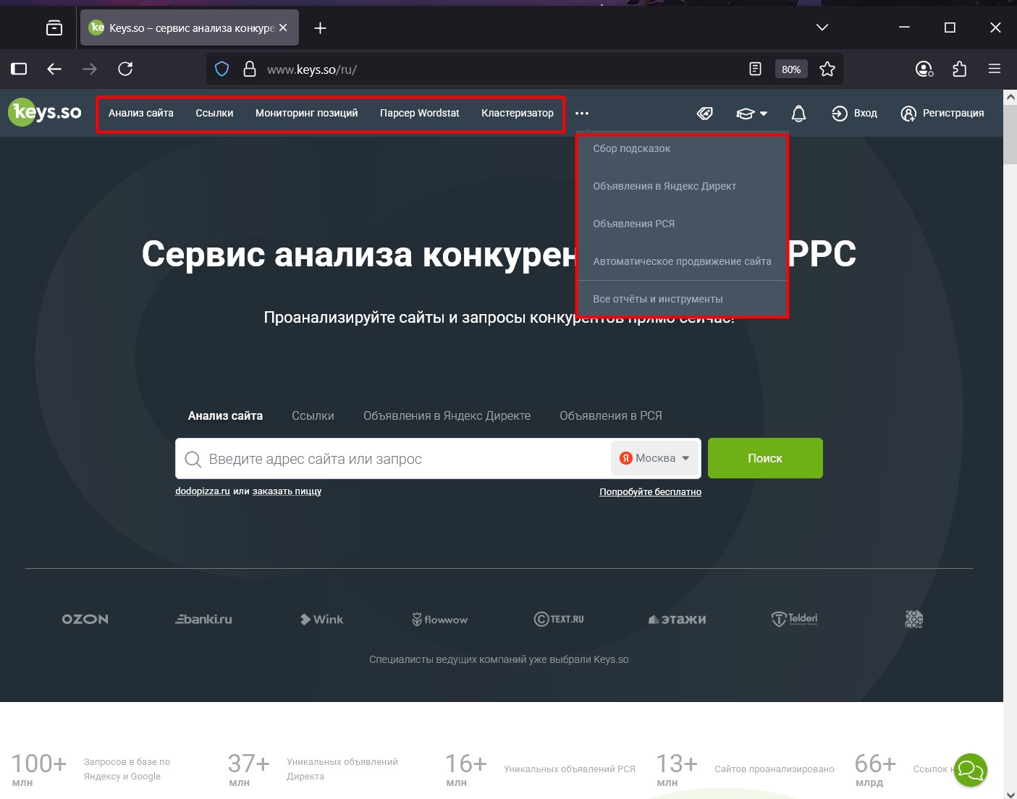Image resolution: width=1017 pixels, height=799 pixels.
Task: Open the pricing tag icon in the header
Action: [x=704, y=113]
